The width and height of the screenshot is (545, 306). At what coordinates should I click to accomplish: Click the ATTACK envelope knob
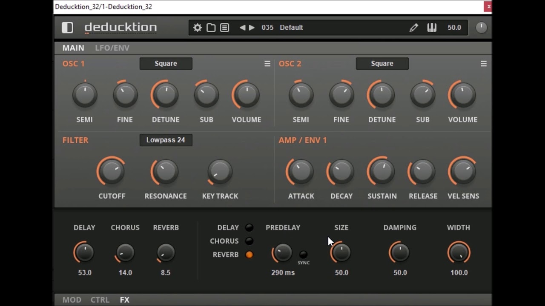coord(301,171)
